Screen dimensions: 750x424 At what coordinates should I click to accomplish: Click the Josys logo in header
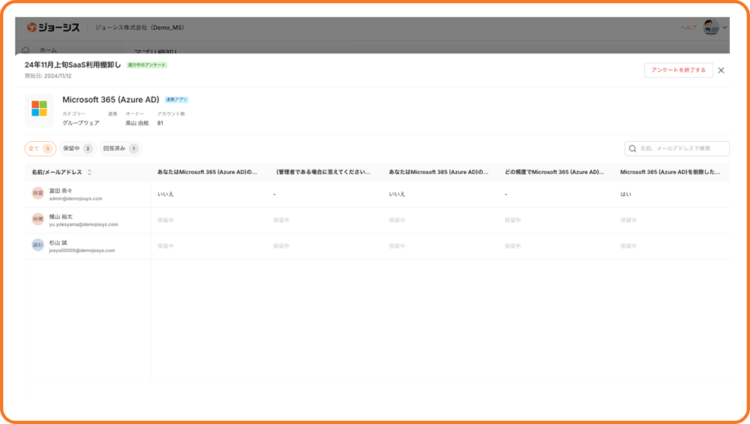tap(53, 28)
